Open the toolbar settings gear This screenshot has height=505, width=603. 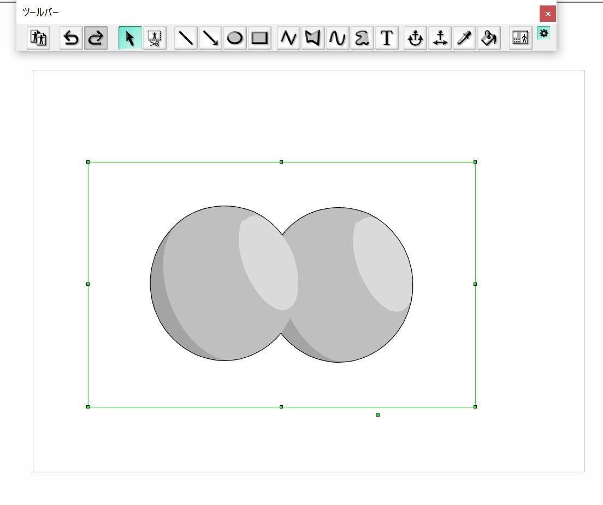[543, 33]
